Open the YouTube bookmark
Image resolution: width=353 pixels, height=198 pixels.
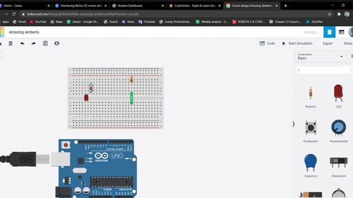point(38,21)
